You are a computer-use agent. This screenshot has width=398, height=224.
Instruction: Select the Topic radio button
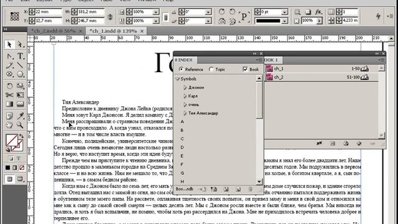pos(211,69)
